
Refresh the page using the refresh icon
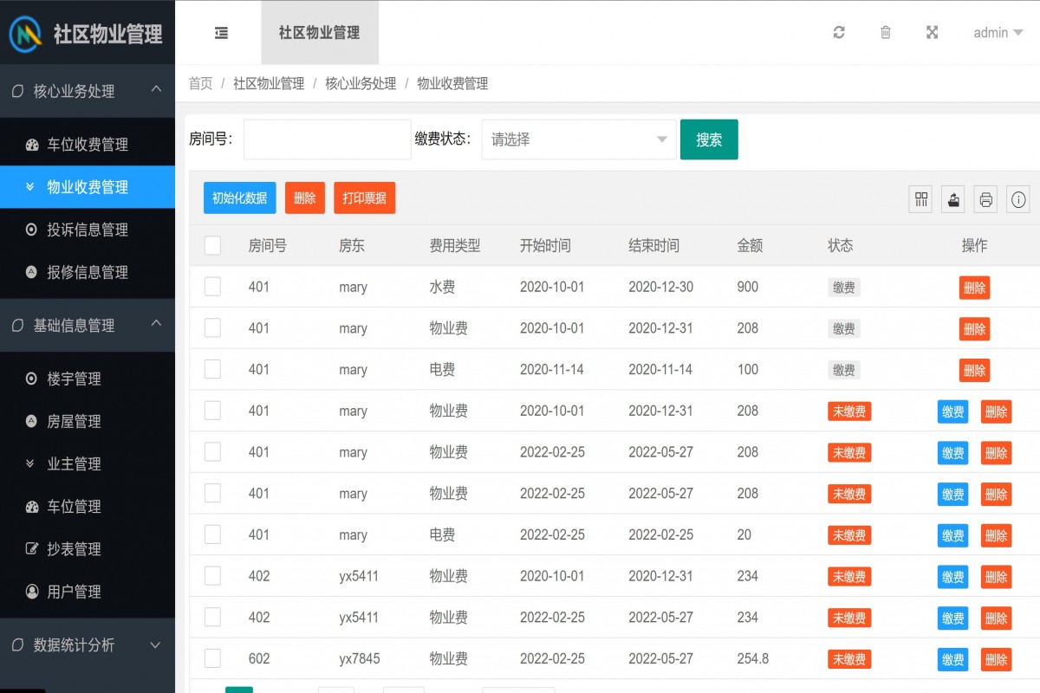(x=838, y=32)
